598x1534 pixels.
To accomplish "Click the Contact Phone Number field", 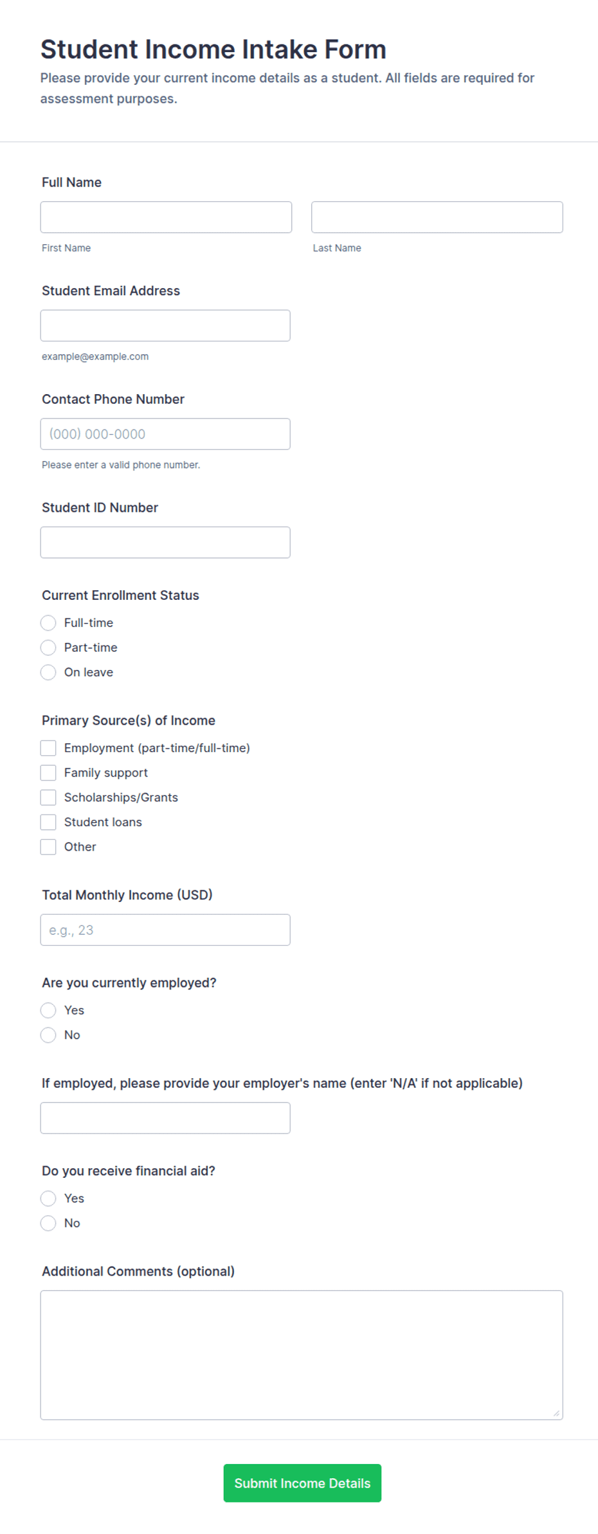I will point(165,434).
